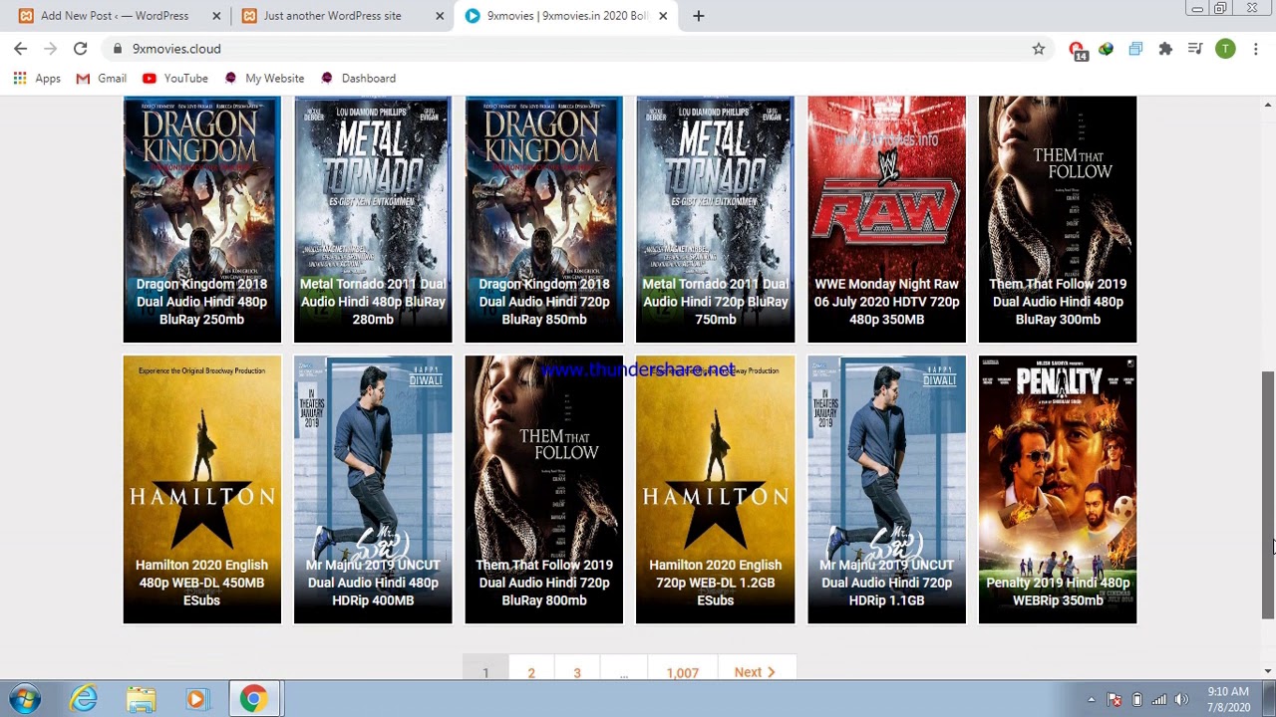Open Metal Tornado 2011 720p BluRay 750mb

pyautogui.click(x=716, y=219)
